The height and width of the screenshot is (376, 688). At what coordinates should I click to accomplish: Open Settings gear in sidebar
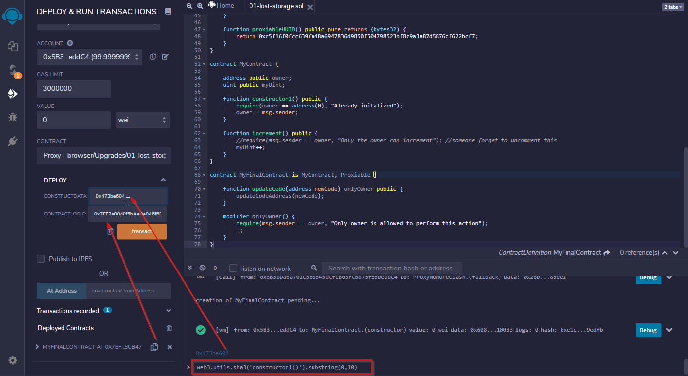(x=13, y=360)
